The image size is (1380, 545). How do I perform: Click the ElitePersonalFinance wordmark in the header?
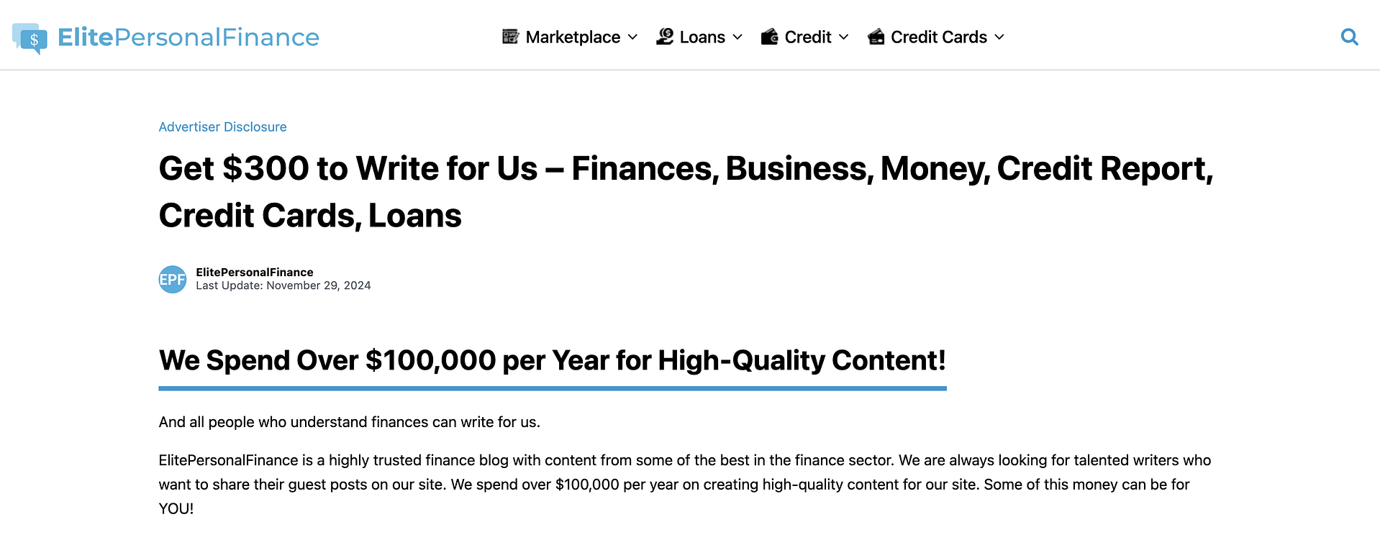click(x=189, y=37)
